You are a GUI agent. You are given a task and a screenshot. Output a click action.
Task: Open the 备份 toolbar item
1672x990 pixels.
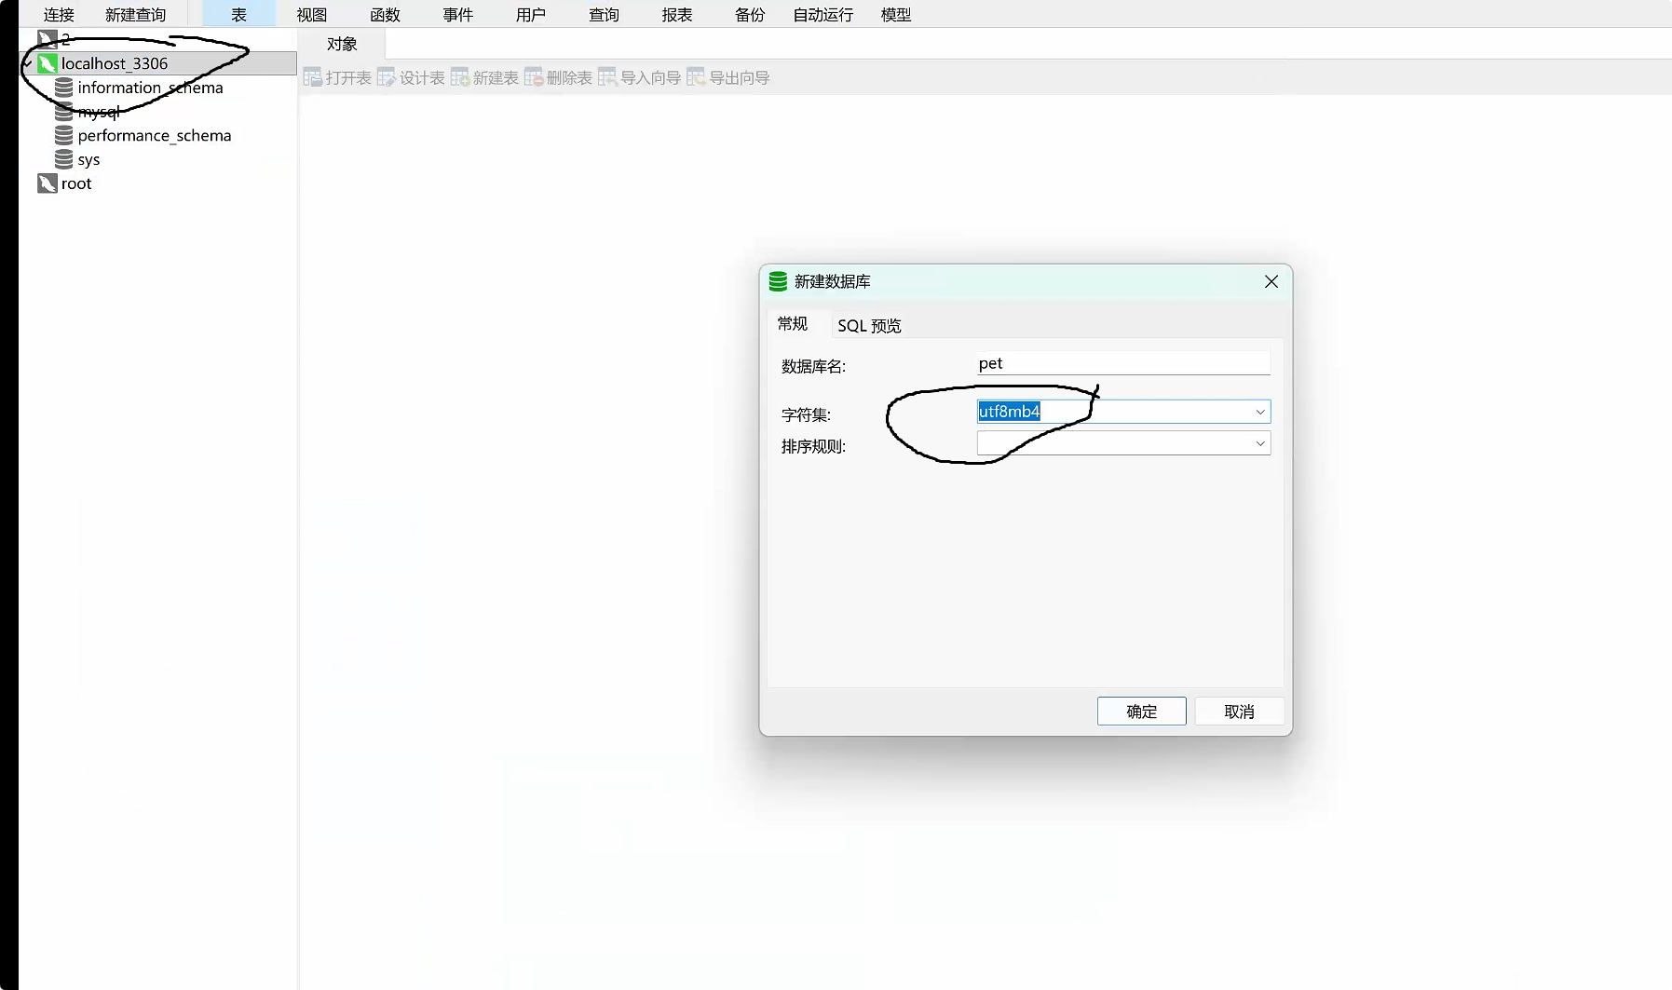click(749, 15)
